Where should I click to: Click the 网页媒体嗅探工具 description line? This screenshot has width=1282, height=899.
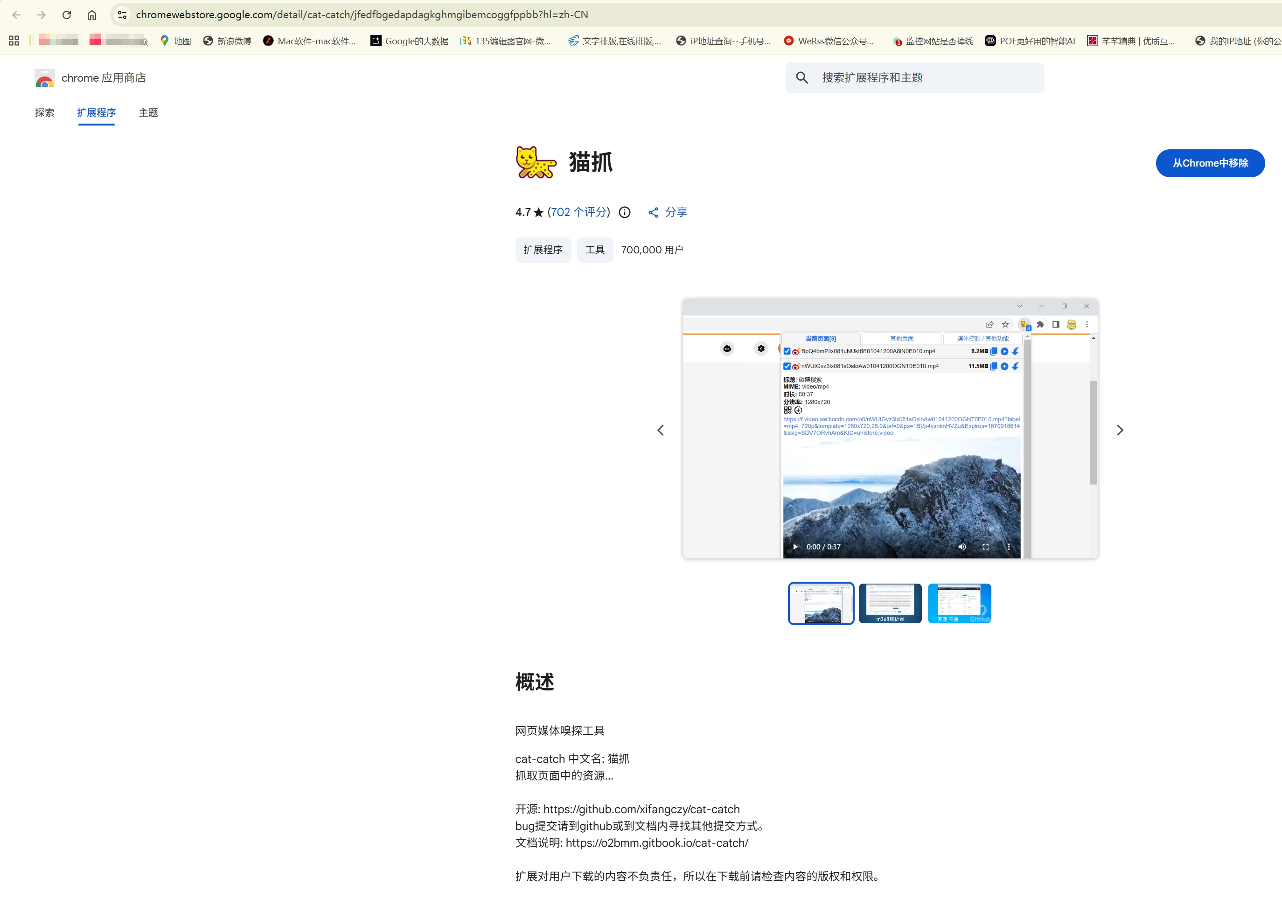click(560, 731)
